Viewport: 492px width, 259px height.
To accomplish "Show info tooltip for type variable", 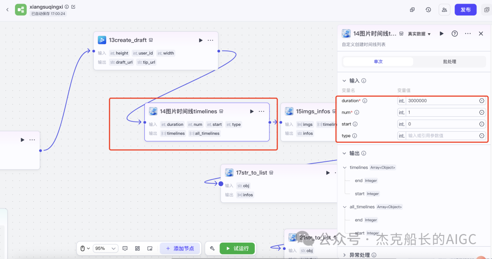I will [x=354, y=136].
